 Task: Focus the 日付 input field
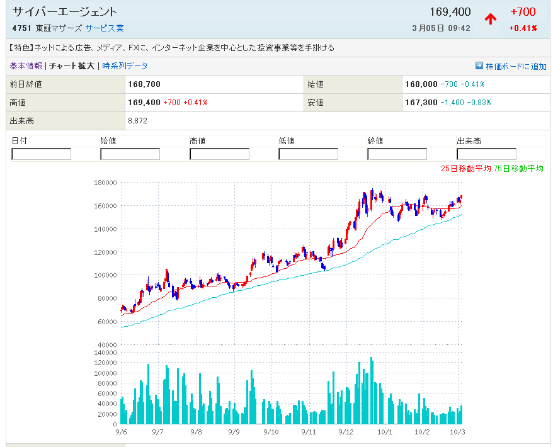[x=42, y=154]
